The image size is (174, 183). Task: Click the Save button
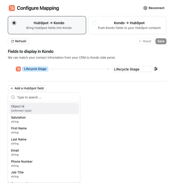tap(161, 41)
